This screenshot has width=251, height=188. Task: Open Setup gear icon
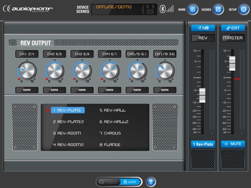(244, 9)
